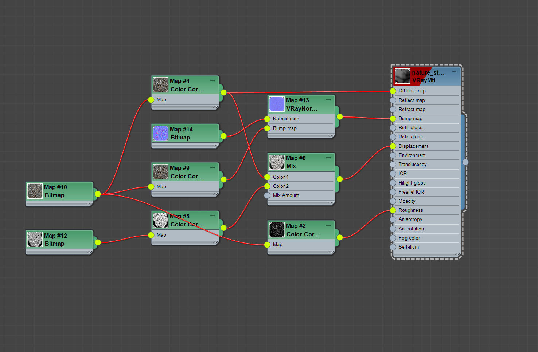Screen dimensions: 538x352
Task: Click the Reflect map input socket
Action: tap(393, 100)
